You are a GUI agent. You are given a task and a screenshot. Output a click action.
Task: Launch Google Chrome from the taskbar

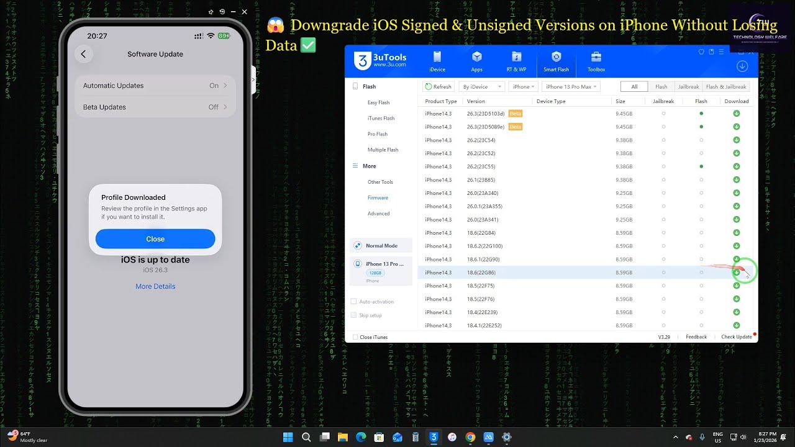pos(470,437)
